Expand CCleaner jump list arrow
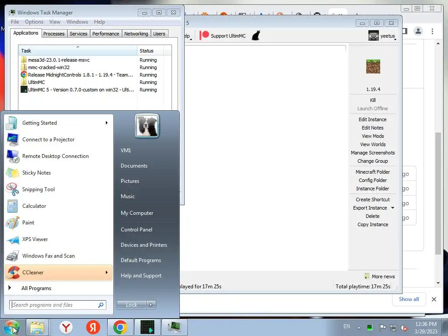The width and height of the screenshot is (448, 336). point(106,273)
